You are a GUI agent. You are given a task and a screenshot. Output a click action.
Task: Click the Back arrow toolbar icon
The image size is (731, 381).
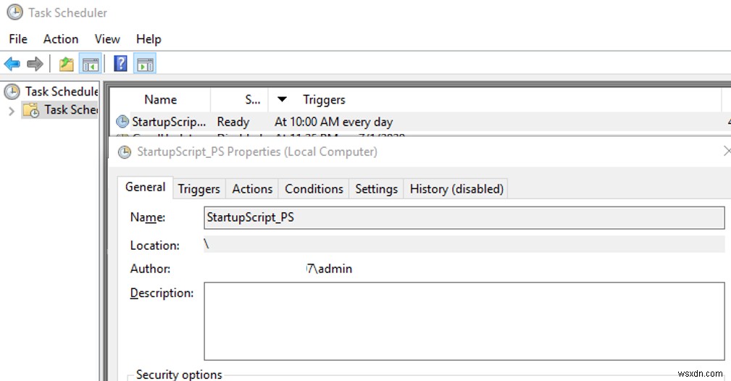(x=12, y=64)
